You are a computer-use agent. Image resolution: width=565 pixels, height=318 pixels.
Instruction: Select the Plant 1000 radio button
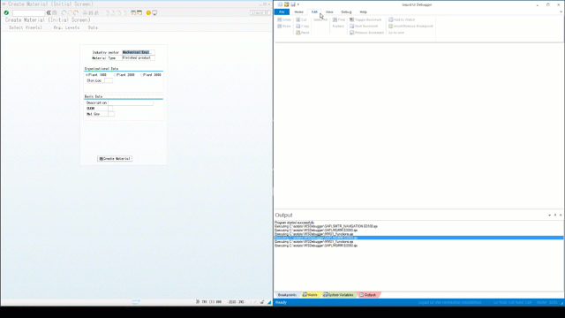(87, 75)
